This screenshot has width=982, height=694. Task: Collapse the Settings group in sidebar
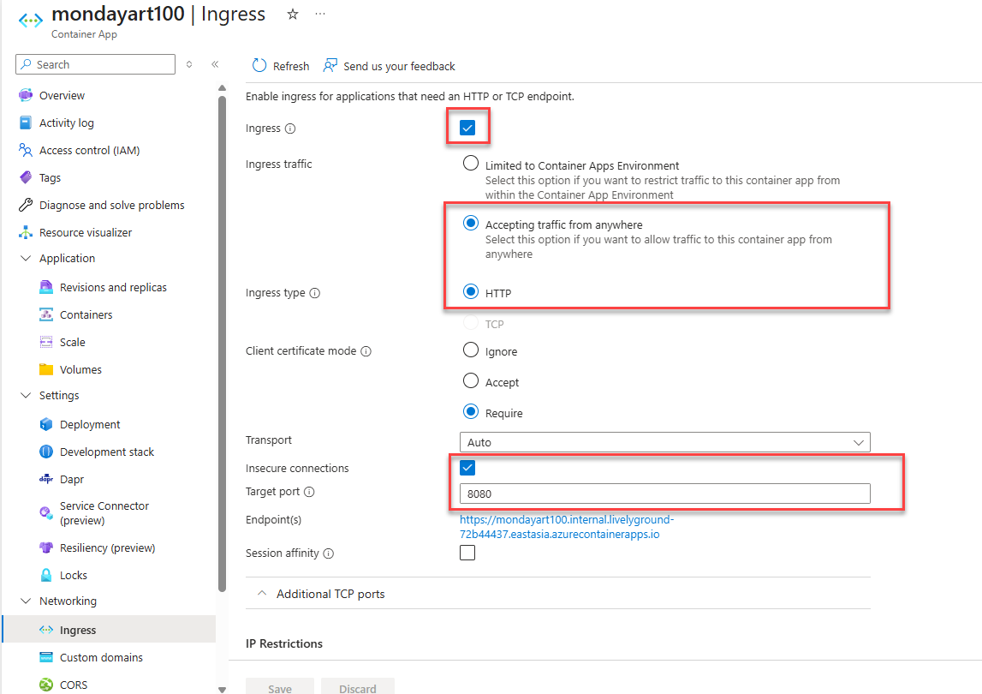[x=26, y=395]
